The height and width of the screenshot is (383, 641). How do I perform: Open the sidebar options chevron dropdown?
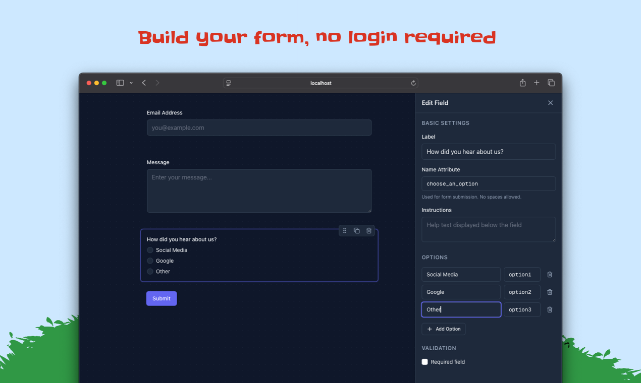[x=131, y=83]
